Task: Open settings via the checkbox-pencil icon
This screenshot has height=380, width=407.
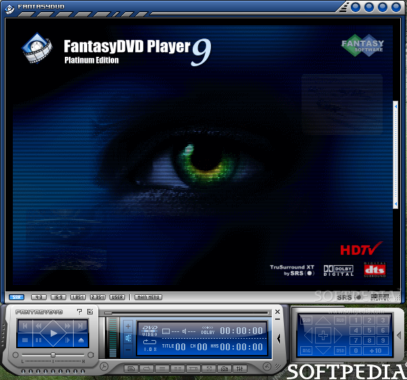Action: pos(90,312)
